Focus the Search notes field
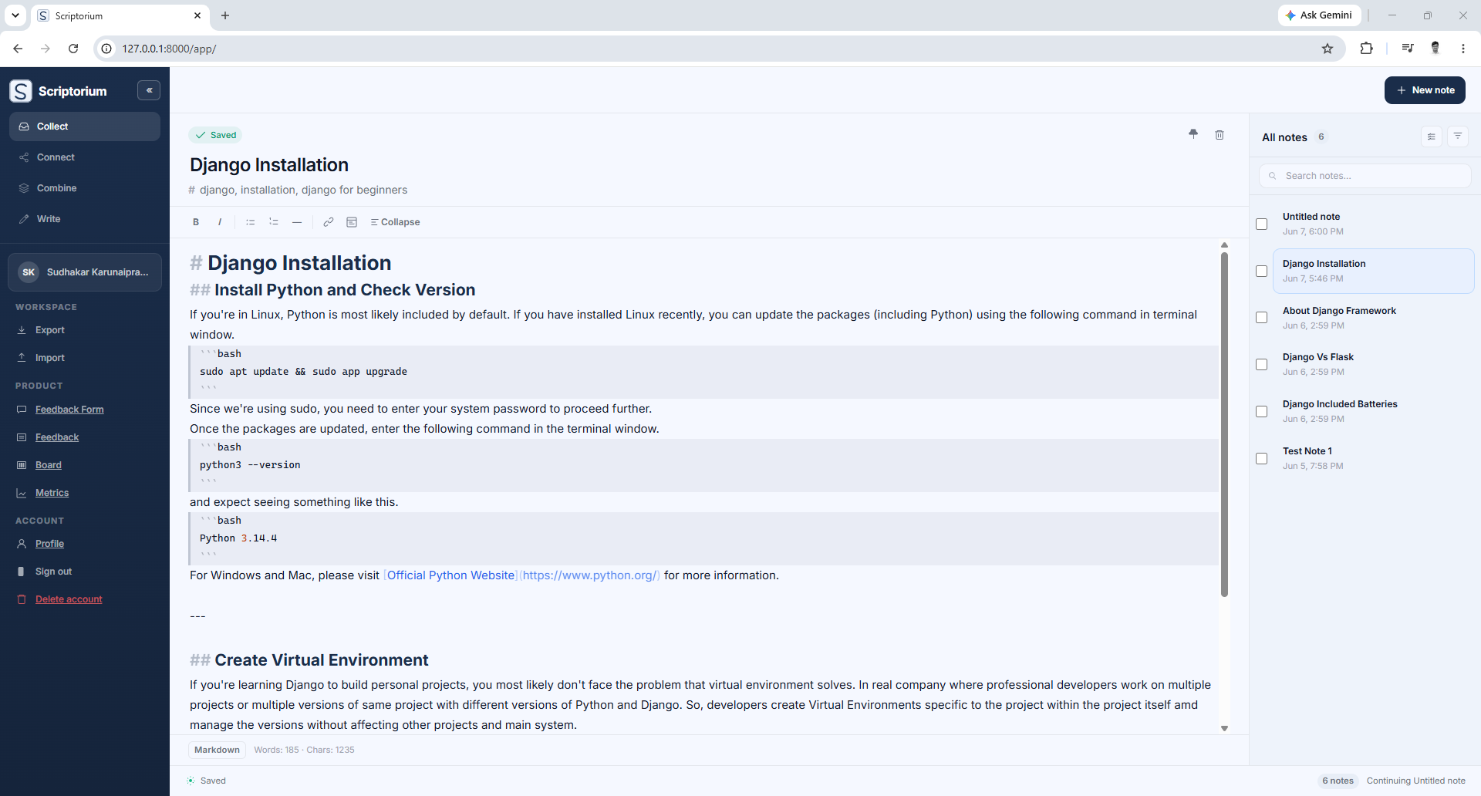 [1365, 176]
